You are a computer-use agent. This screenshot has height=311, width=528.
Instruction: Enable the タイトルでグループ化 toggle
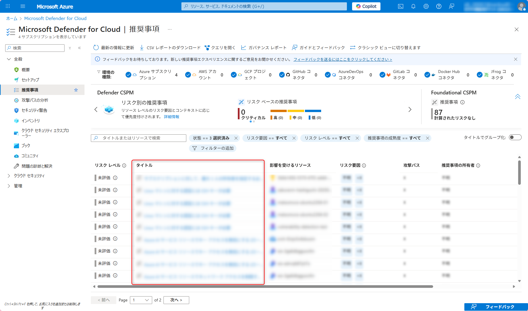pos(515,137)
